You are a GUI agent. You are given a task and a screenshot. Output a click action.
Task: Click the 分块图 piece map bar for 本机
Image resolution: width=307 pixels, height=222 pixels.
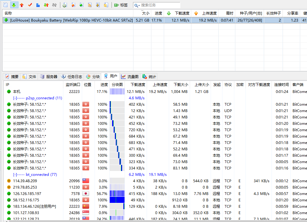click(117, 92)
